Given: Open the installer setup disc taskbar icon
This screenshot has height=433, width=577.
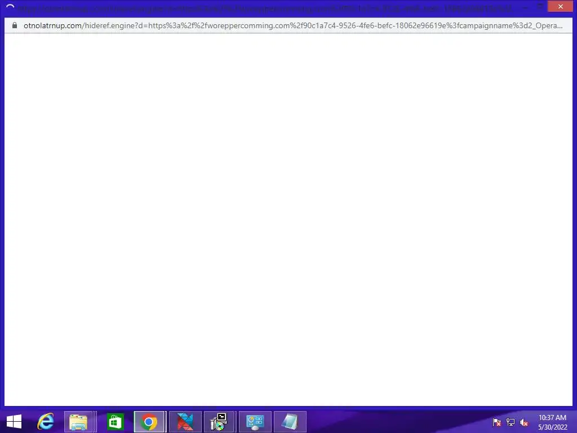Looking at the screenshot, I should pos(219,422).
